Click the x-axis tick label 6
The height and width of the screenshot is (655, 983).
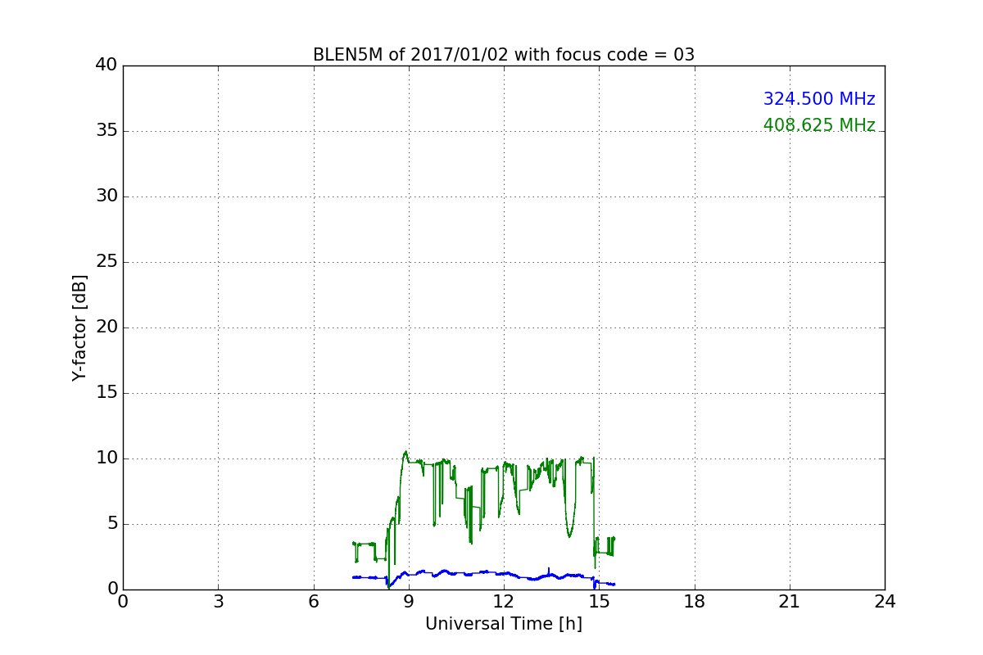coord(314,602)
